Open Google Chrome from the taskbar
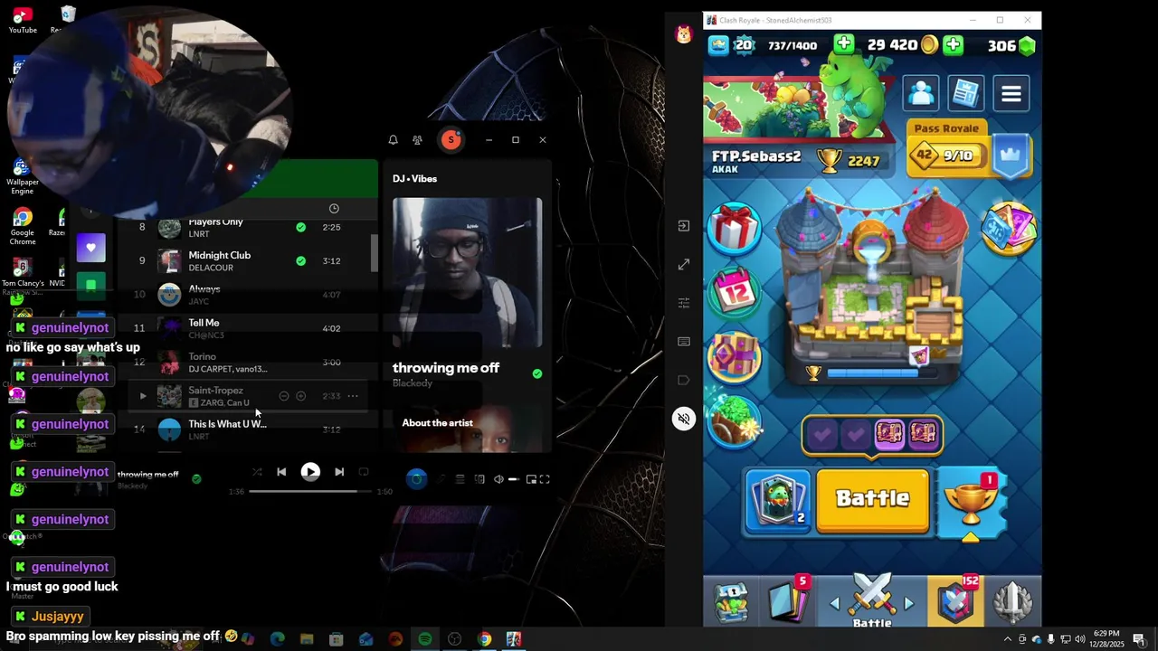 pos(484,639)
